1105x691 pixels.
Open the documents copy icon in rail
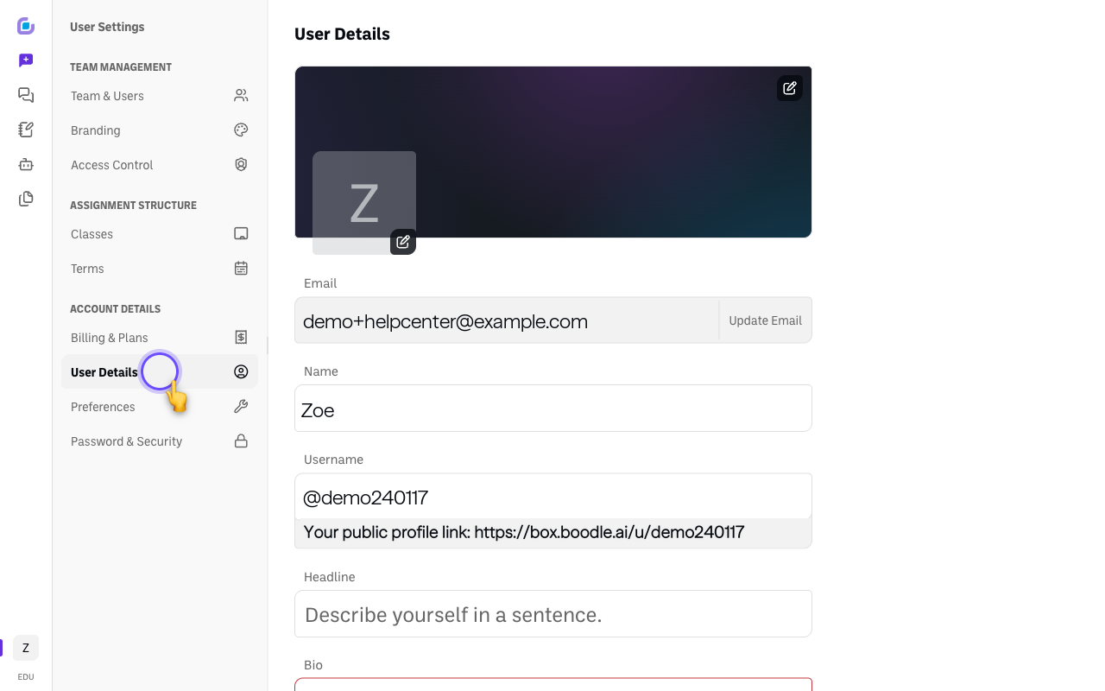(x=26, y=199)
